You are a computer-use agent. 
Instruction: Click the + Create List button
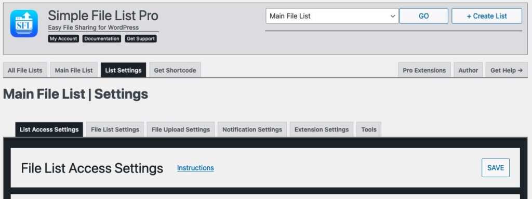point(486,16)
